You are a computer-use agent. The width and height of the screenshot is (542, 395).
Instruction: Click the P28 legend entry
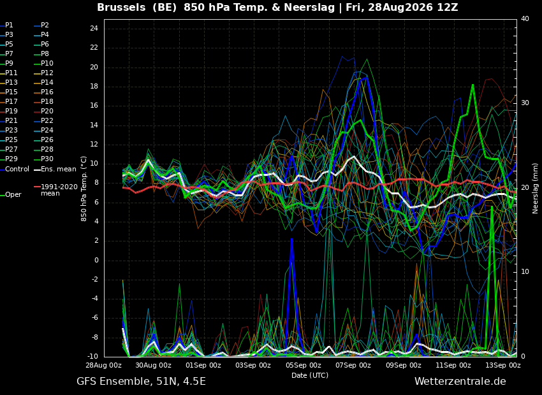44,149
